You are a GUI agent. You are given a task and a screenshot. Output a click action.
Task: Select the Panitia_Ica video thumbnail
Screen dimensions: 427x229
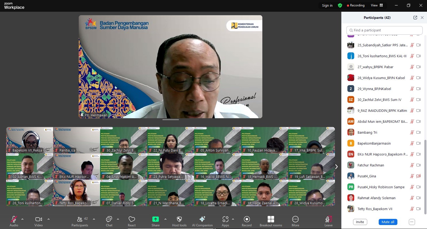point(77,140)
